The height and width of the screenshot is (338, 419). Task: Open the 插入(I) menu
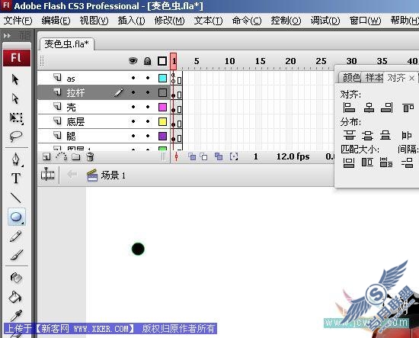click(131, 21)
